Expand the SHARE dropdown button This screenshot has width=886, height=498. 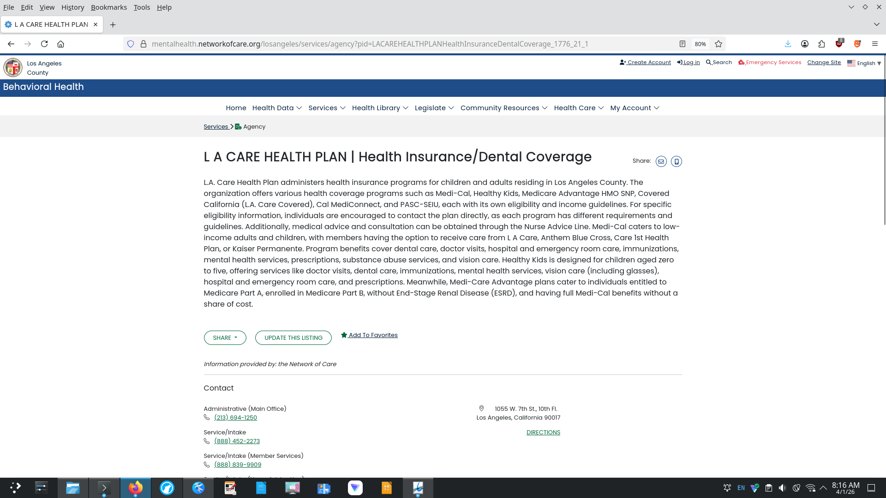point(225,338)
